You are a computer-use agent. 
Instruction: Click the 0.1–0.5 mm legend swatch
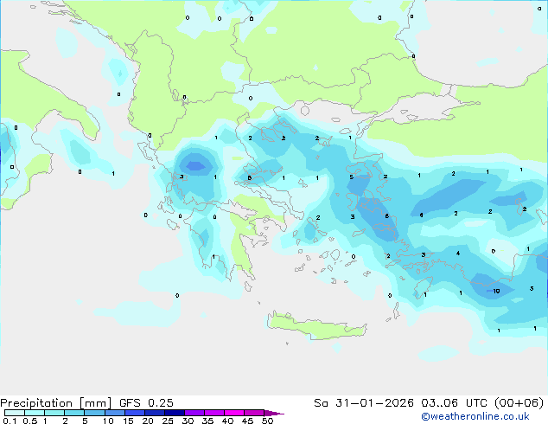click(x=15, y=413)
